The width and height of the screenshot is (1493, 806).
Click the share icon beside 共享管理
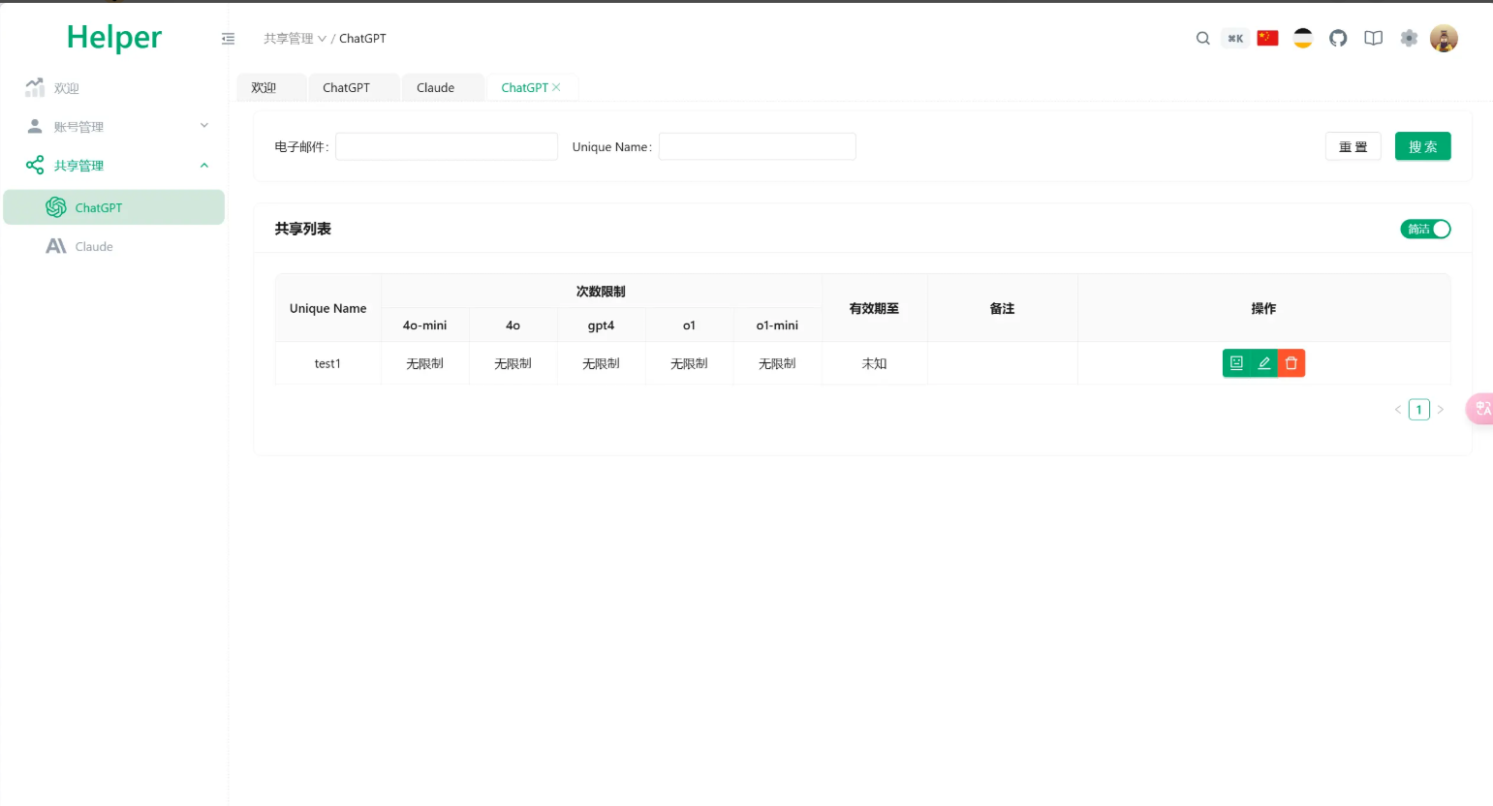pos(35,165)
